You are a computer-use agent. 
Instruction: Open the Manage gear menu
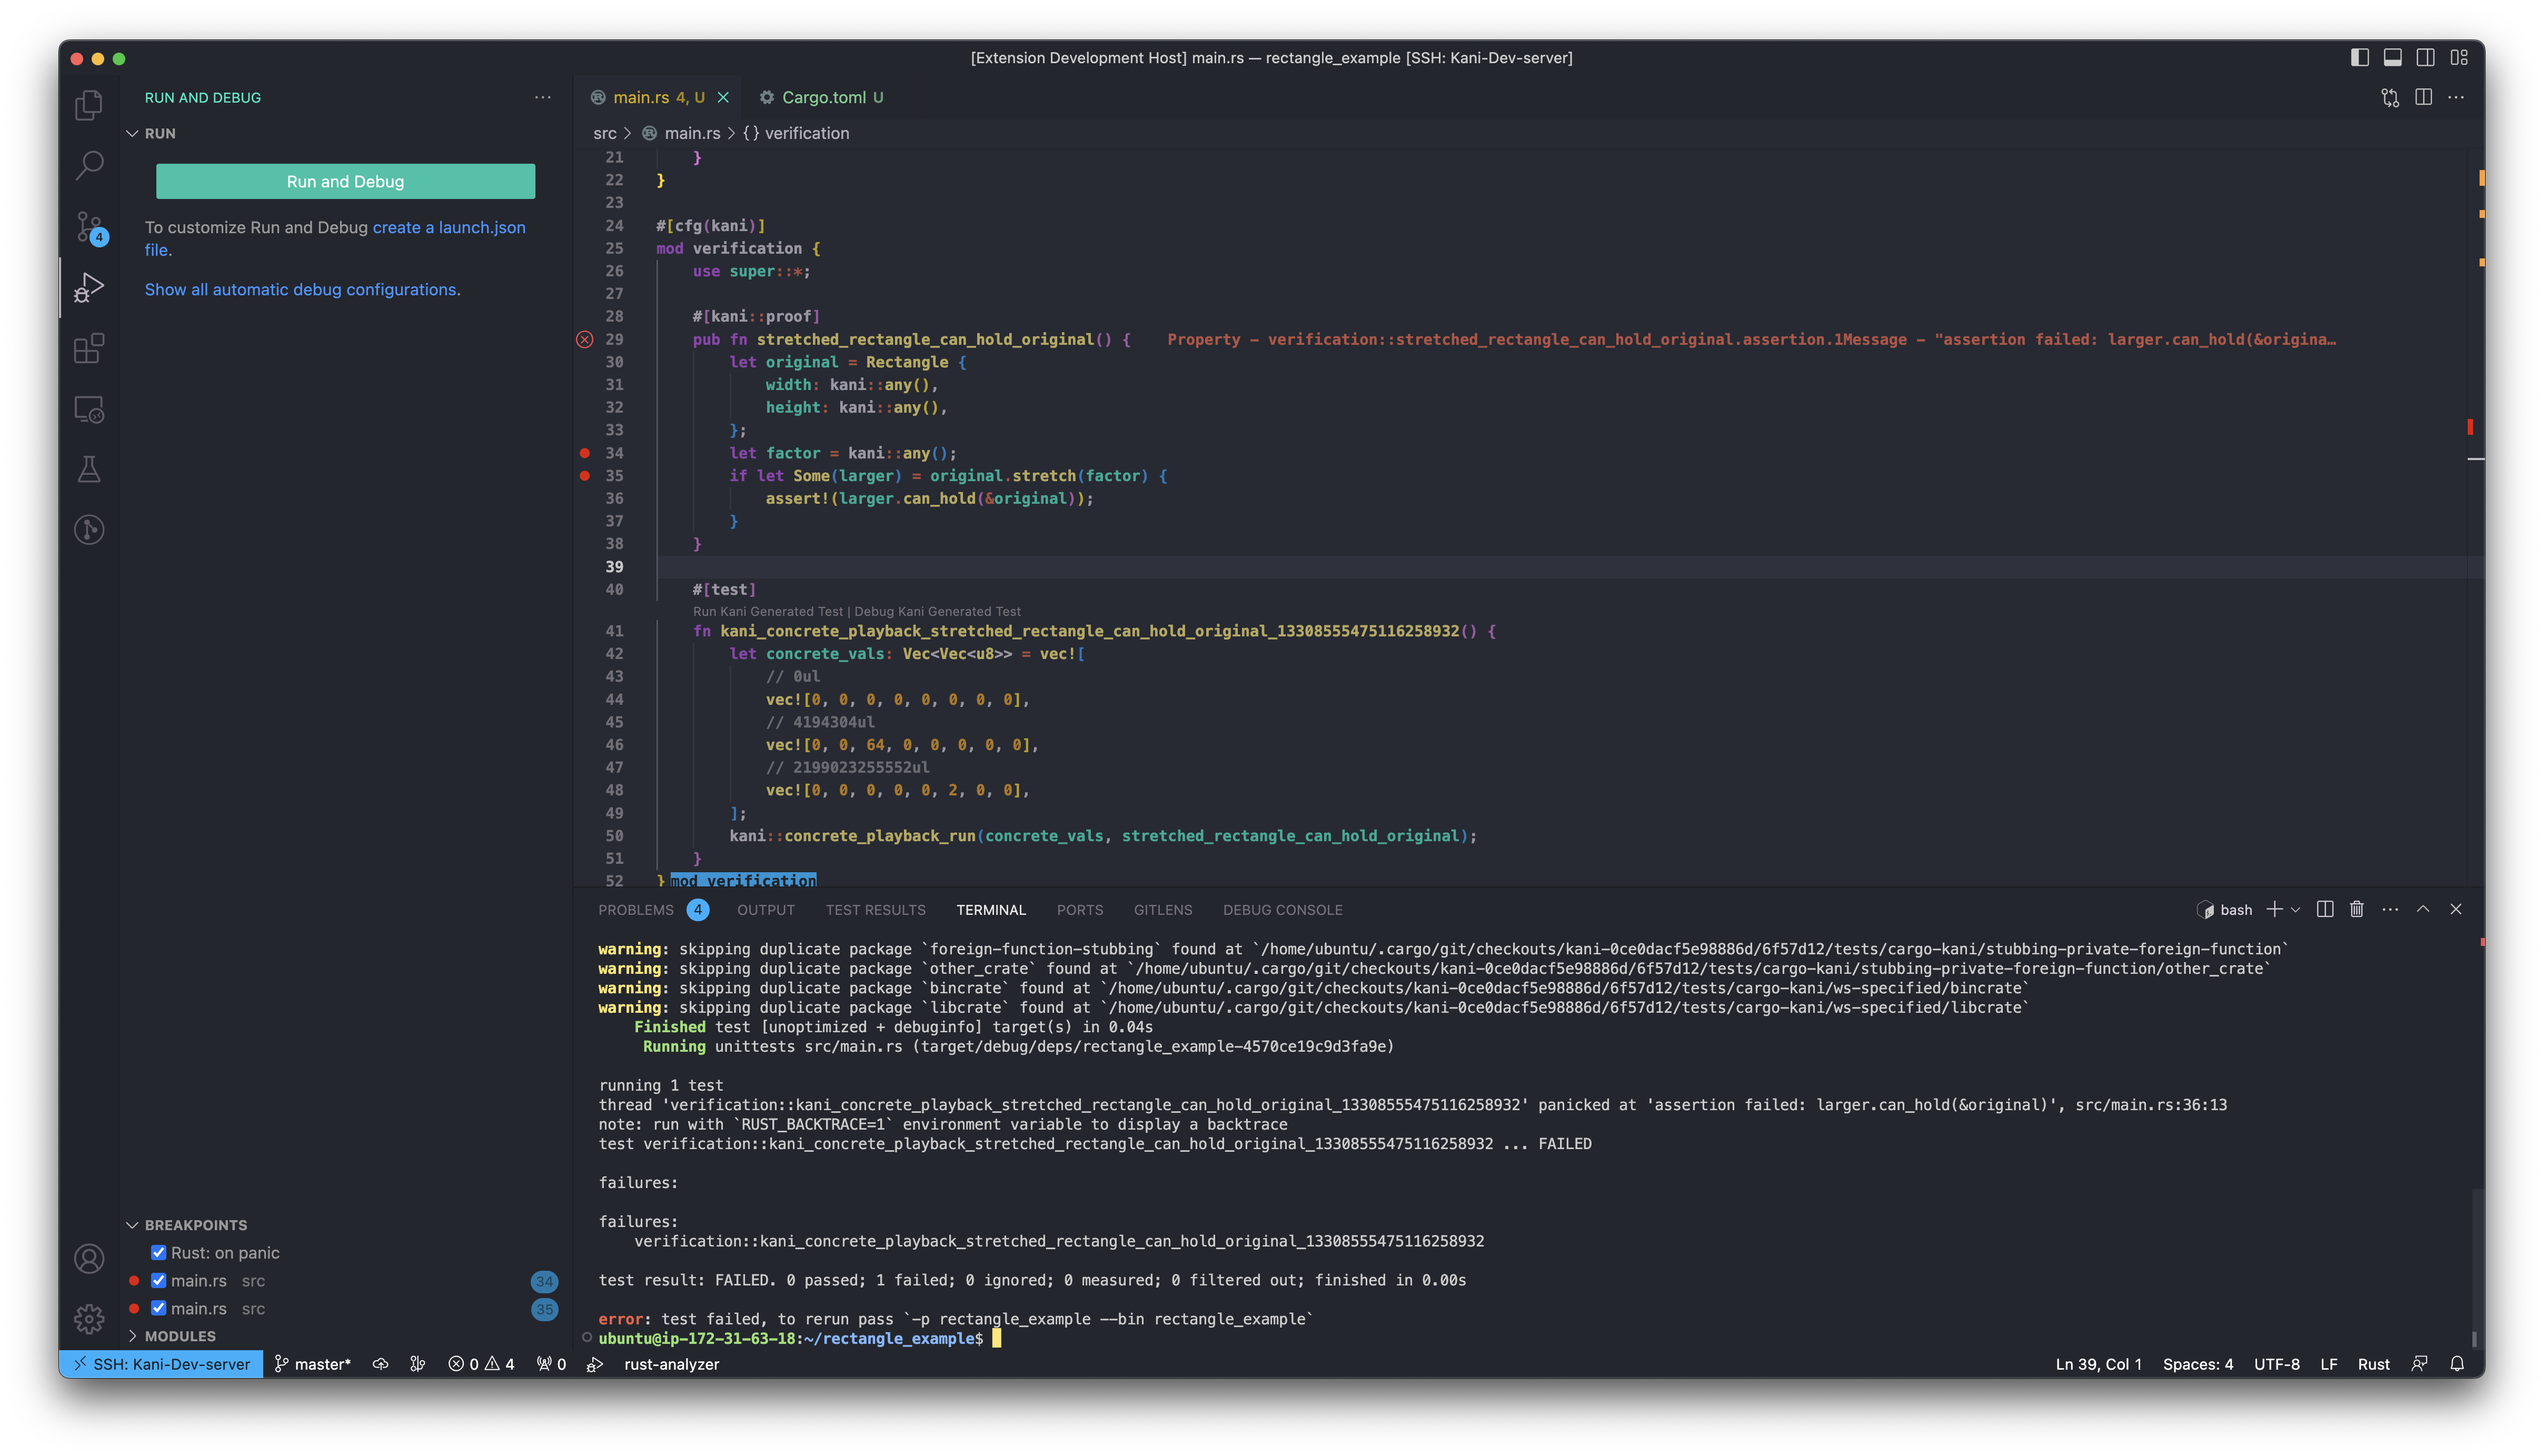(x=89, y=1318)
